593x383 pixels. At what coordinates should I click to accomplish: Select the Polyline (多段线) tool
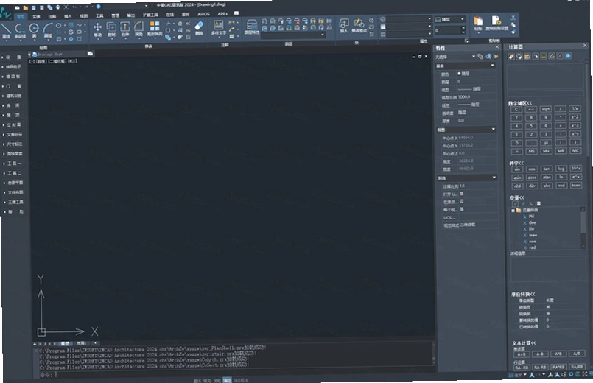coord(20,30)
